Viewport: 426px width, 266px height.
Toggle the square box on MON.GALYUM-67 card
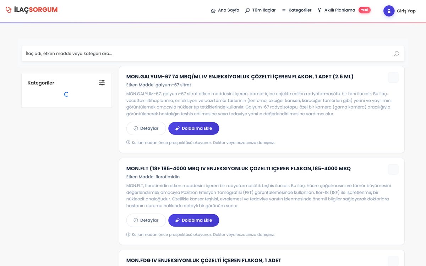click(x=393, y=77)
